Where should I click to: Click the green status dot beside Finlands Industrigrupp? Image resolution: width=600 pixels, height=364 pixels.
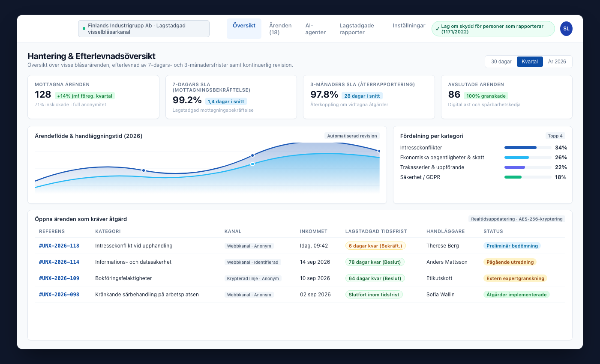(84, 29)
